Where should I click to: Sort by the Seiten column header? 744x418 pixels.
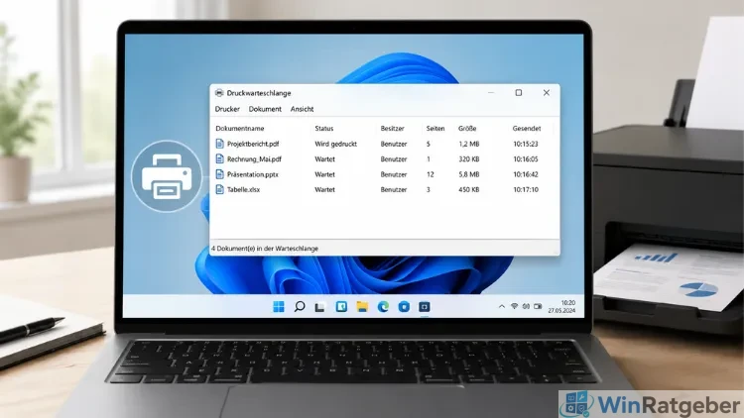[x=435, y=129]
